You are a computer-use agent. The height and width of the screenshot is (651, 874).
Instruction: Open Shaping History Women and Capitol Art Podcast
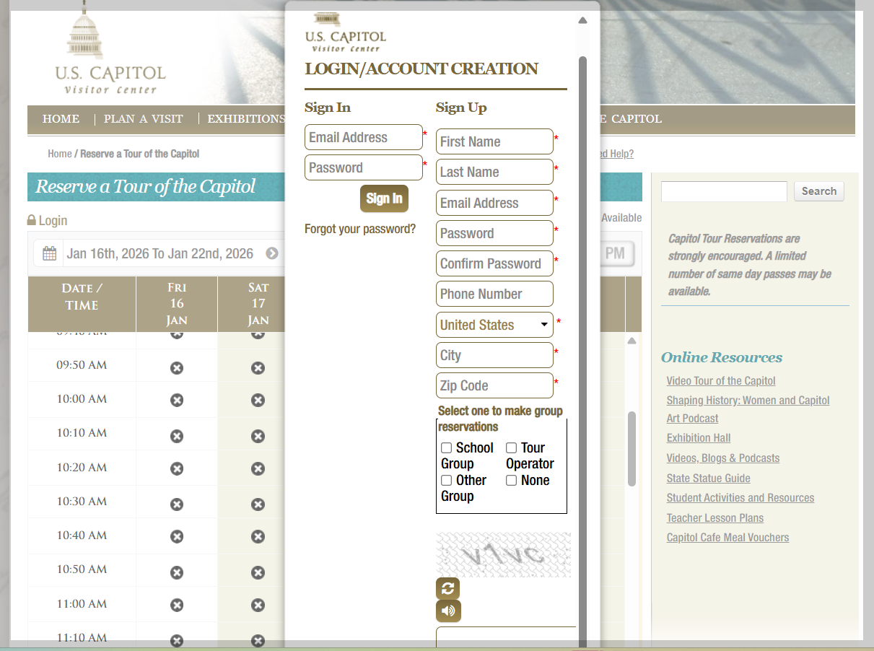pyautogui.click(x=748, y=409)
